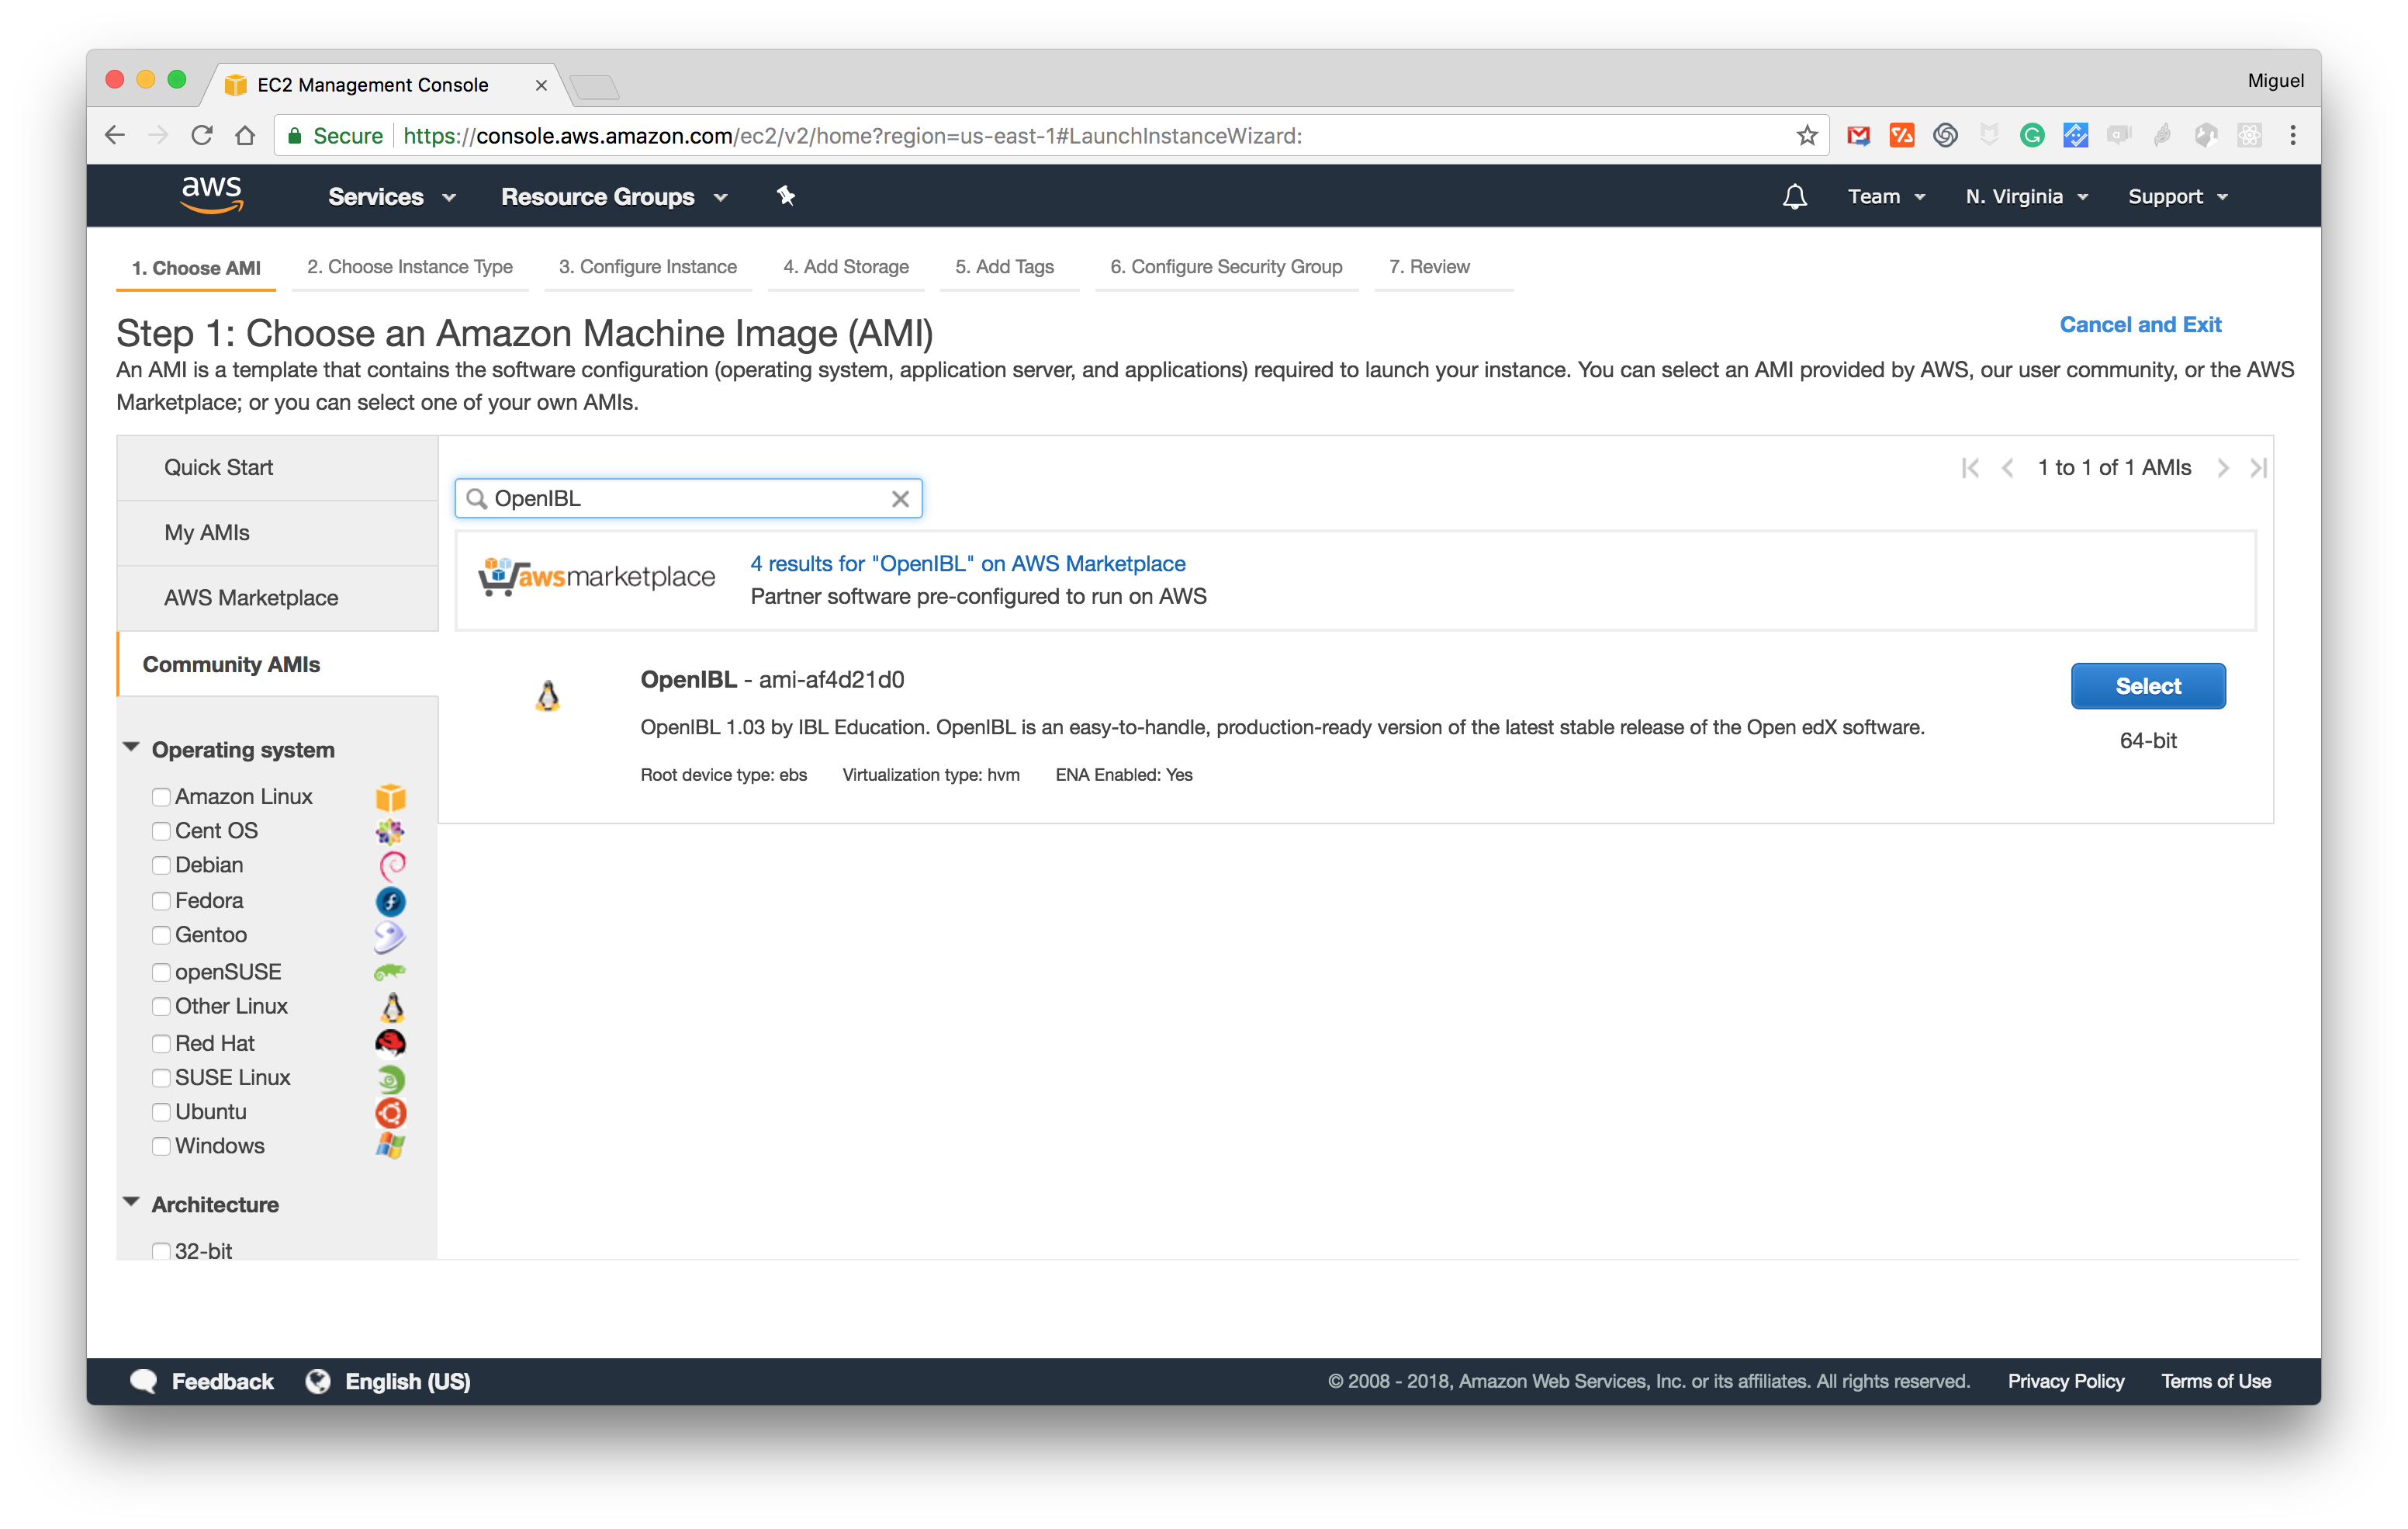Check the Ubuntu operating system filter
The width and height of the screenshot is (2408, 1529).
pos(161,1111)
